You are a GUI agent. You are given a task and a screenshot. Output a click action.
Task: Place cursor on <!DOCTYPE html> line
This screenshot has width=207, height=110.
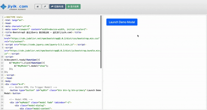[14, 17]
